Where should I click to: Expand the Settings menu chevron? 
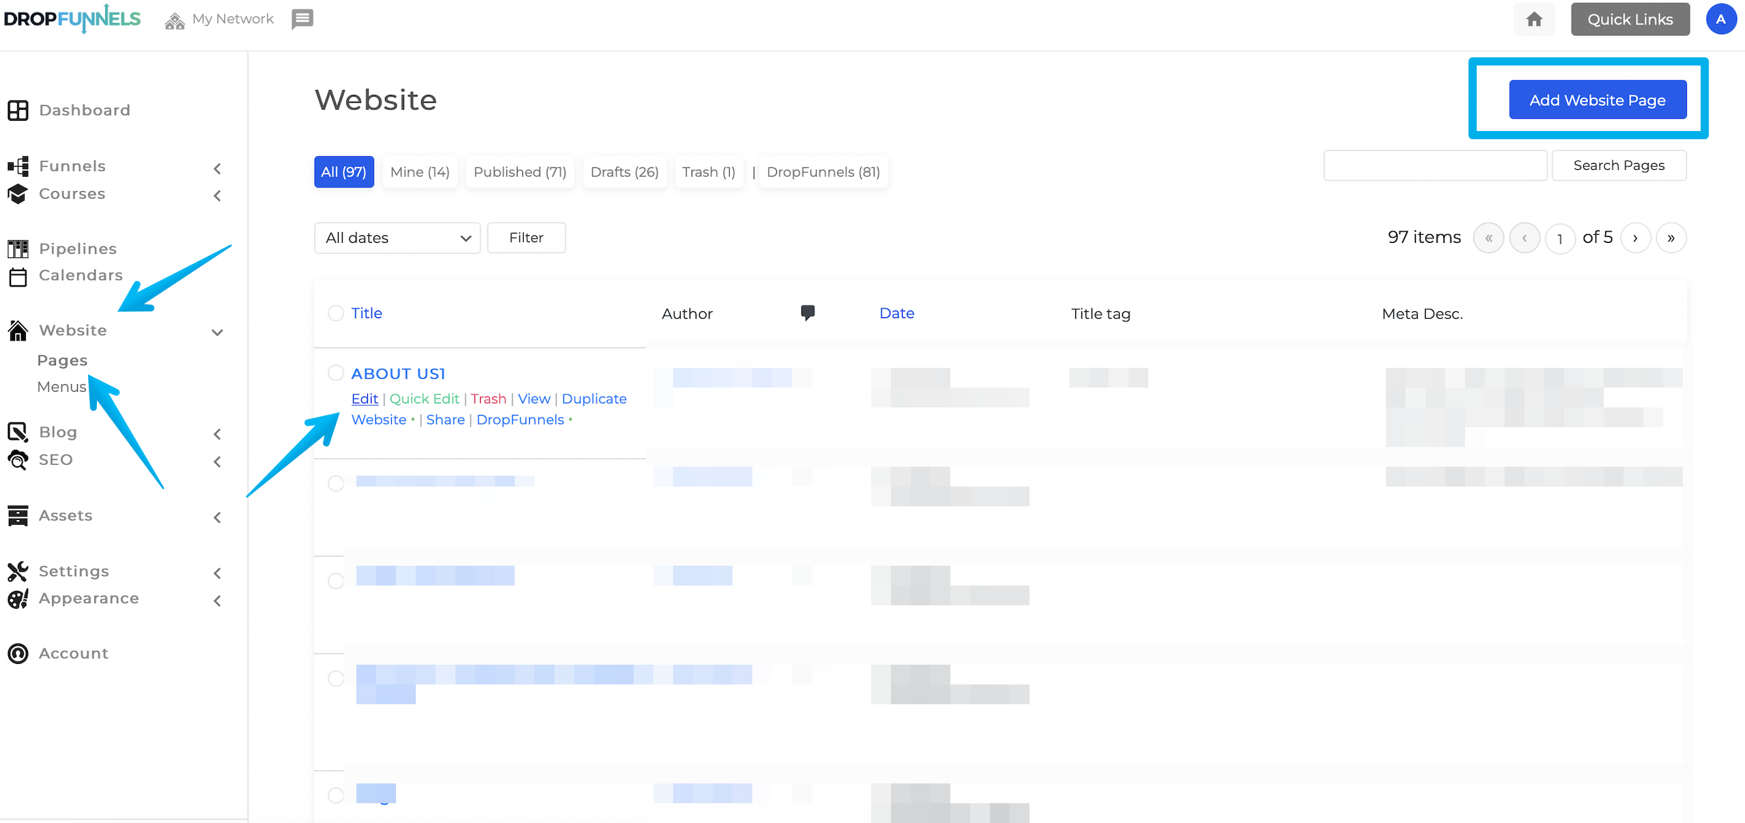click(x=217, y=573)
